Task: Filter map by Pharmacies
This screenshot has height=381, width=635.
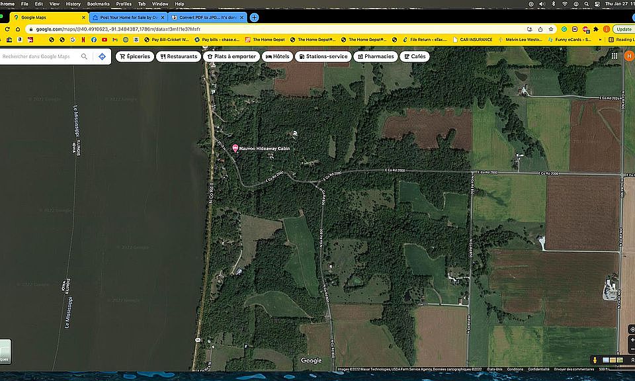Action: (376, 56)
